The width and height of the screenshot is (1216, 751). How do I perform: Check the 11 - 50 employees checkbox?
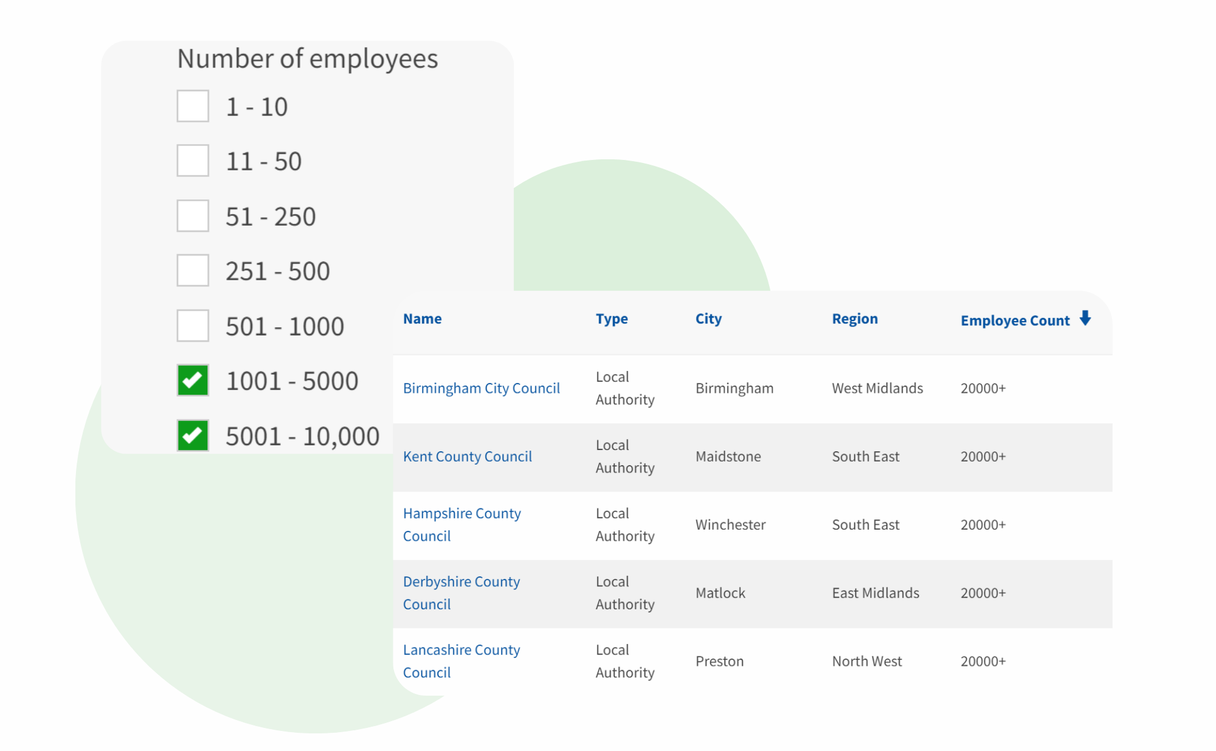pyautogui.click(x=193, y=161)
